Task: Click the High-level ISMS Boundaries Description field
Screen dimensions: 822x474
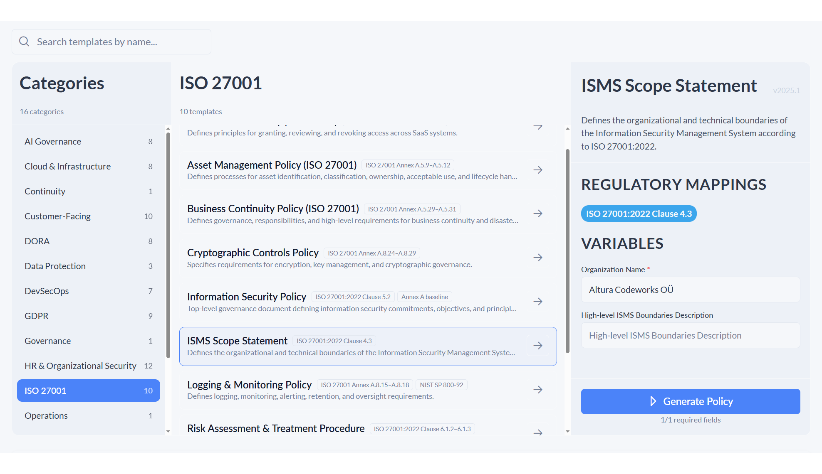Action: pyautogui.click(x=690, y=335)
